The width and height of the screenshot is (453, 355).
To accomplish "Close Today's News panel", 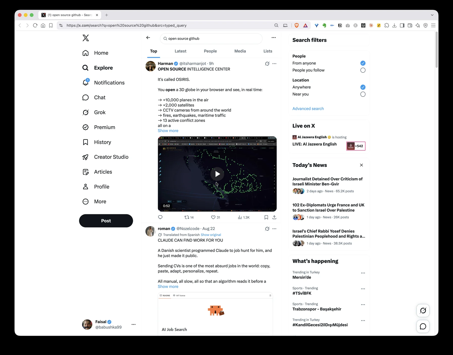I will click(x=361, y=165).
